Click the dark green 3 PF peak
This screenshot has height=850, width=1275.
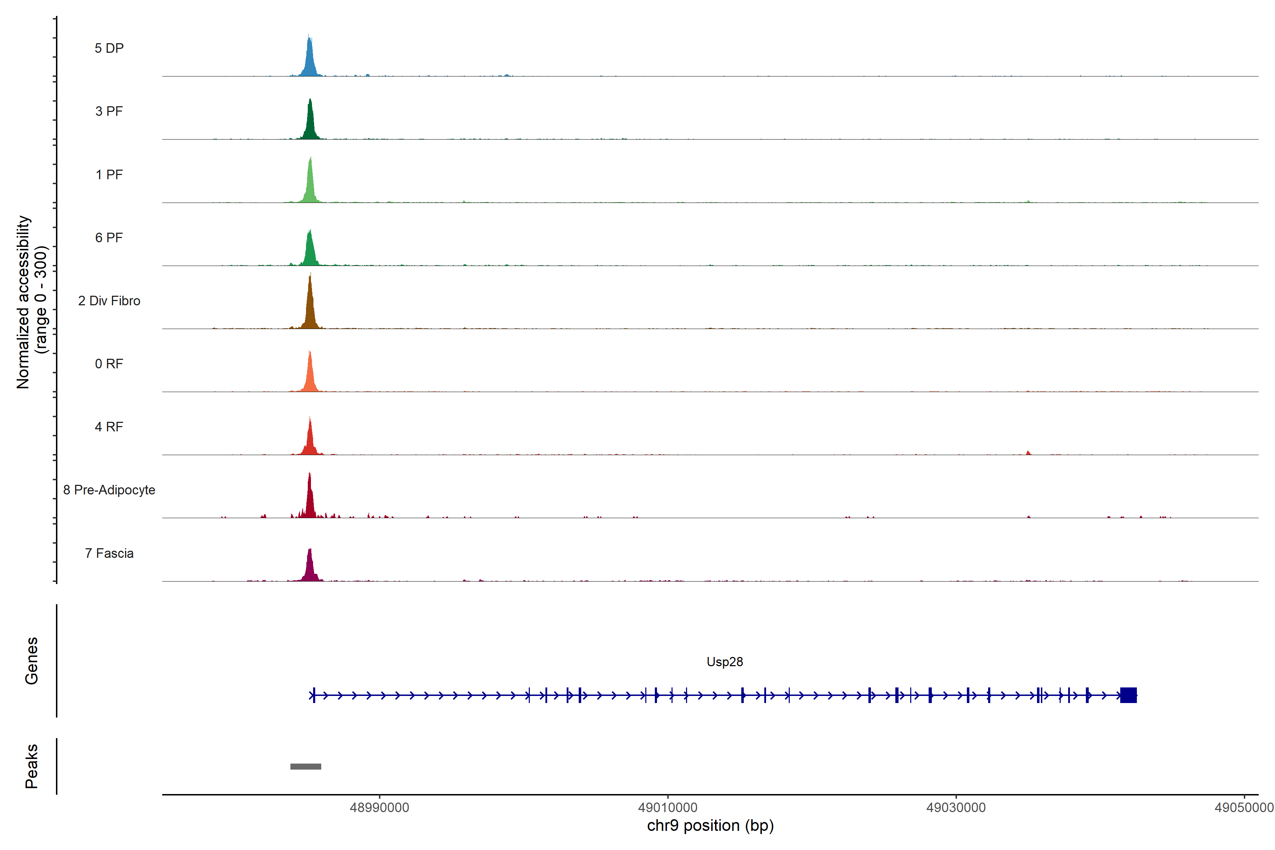click(310, 123)
